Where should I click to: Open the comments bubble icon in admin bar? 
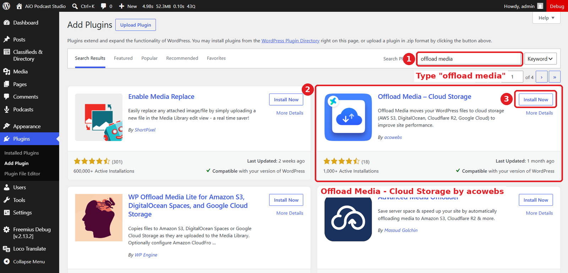click(x=103, y=6)
